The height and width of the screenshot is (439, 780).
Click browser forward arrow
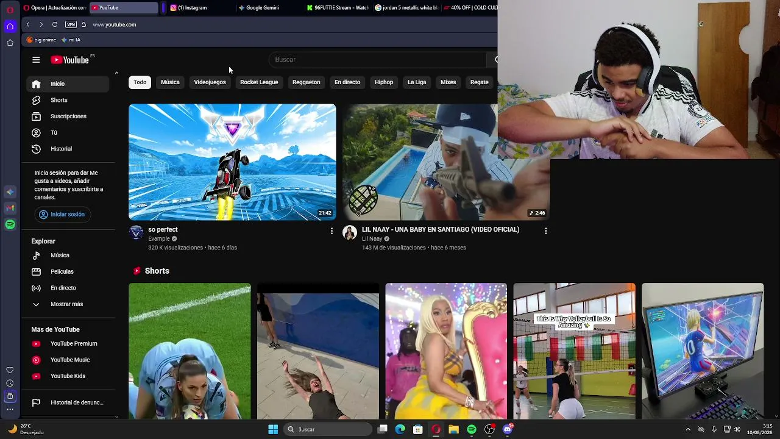point(41,24)
